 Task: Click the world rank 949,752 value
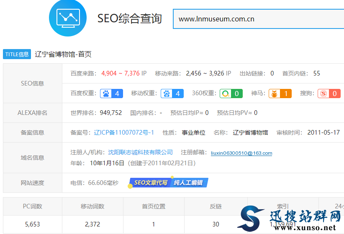[x=111, y=113]
